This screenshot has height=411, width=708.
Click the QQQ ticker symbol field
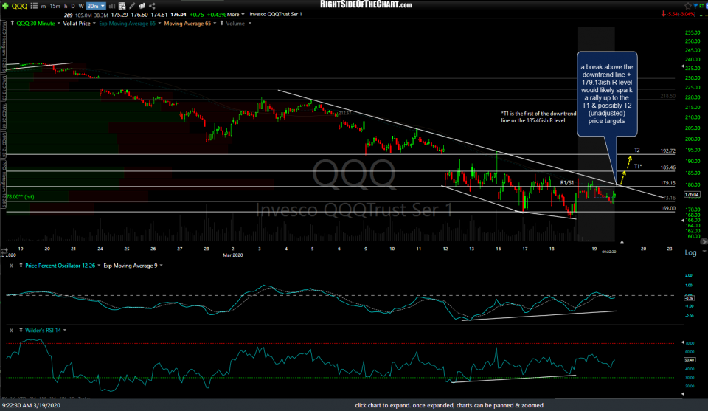[x=19, y=6]
